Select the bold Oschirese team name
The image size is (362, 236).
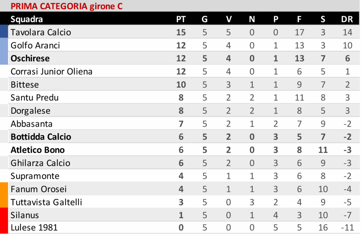[x=30, y=58]
